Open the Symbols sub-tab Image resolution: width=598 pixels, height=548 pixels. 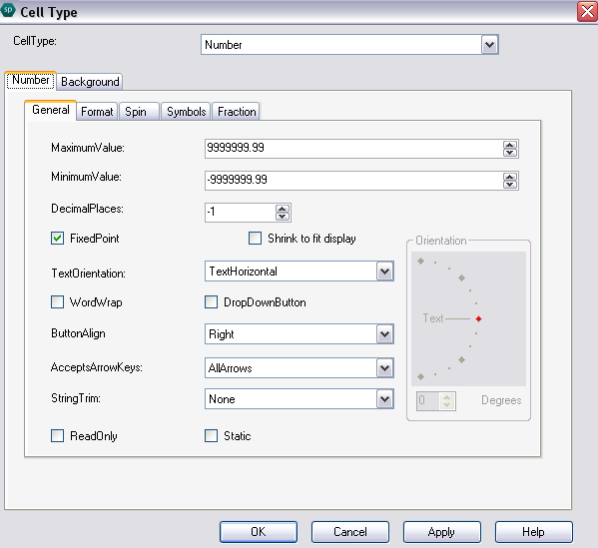coord(186,112)
